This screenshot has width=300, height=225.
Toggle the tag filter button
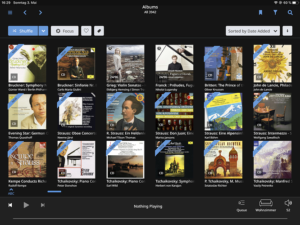[x=99, y=31]
